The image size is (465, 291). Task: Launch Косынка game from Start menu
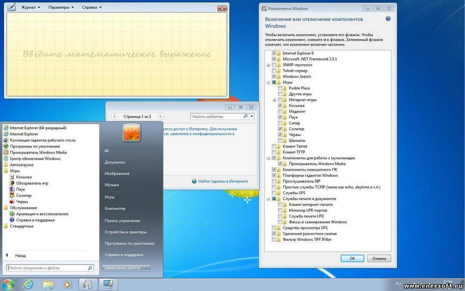pos(21,177)
